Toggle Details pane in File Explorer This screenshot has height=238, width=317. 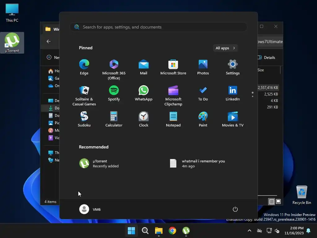point(267,57)
